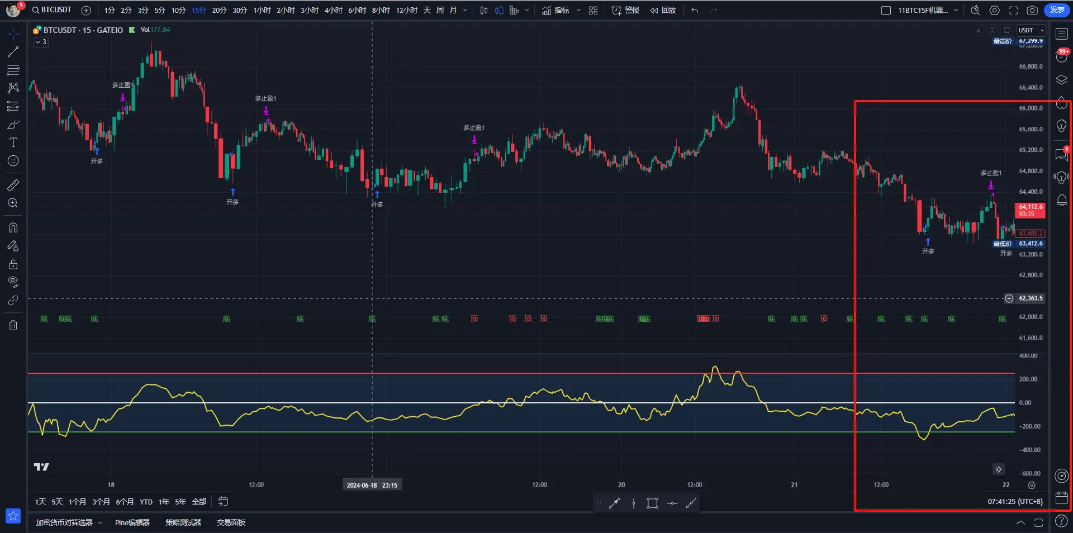
Task: Pick the arrow line tool in floating toolbar
Action: (x=614, y=503)
